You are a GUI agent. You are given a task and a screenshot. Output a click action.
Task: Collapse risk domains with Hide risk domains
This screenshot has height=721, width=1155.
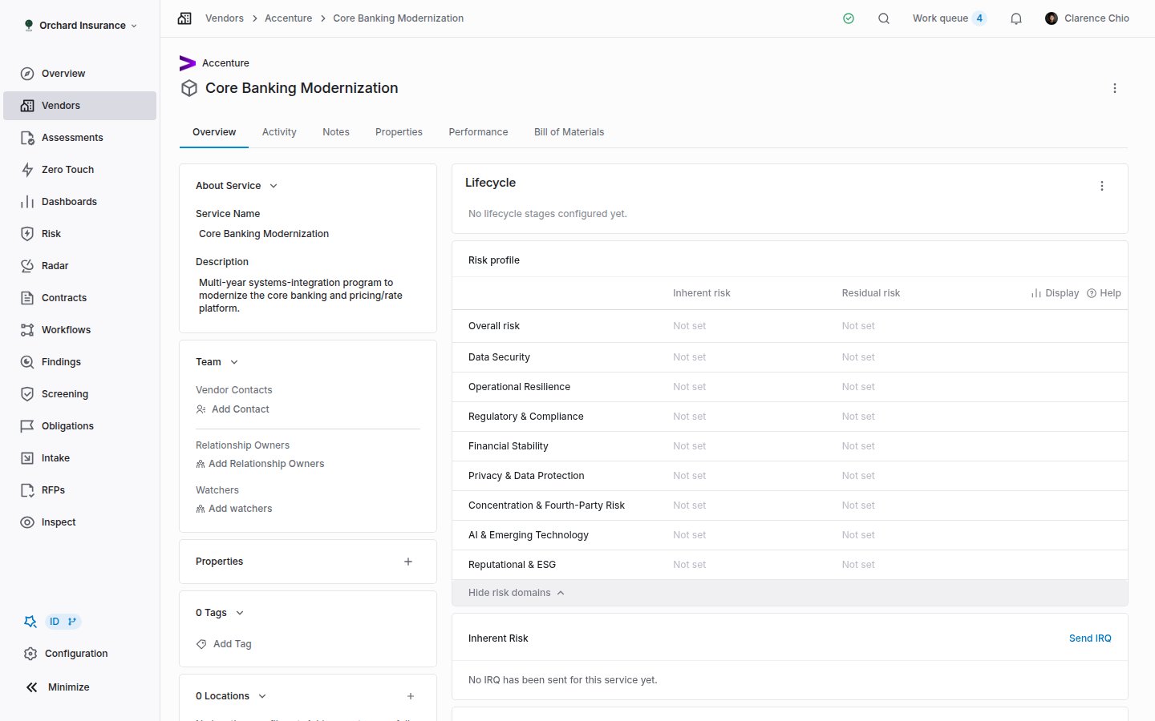click(517, 593)
